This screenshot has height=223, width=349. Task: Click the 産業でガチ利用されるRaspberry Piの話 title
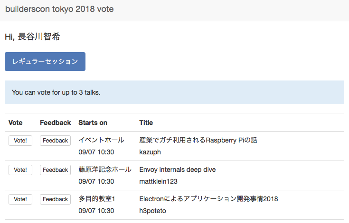click(x=198, y=140)
